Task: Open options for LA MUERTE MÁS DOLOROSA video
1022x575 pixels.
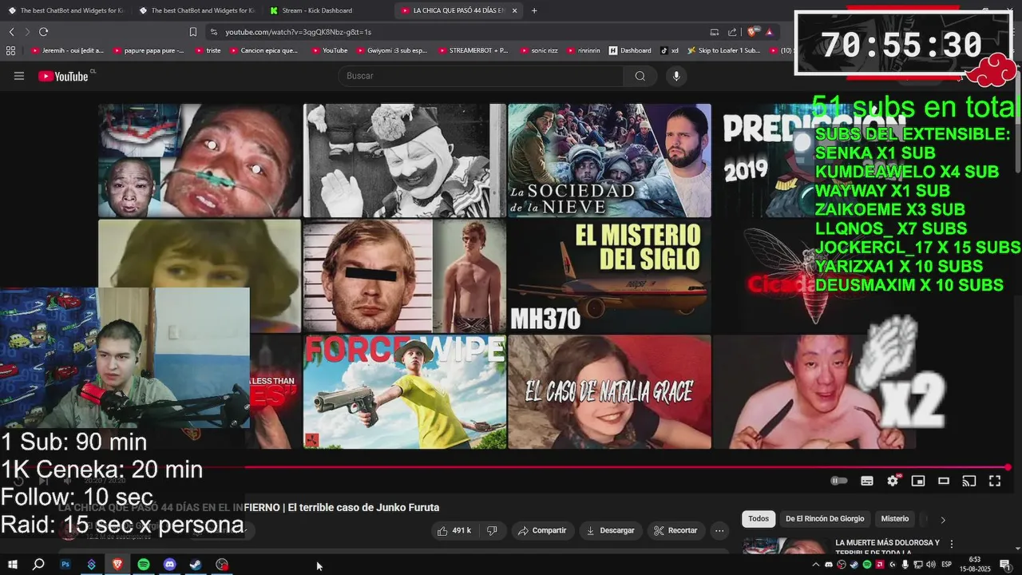Action: (x=951, y=544)
